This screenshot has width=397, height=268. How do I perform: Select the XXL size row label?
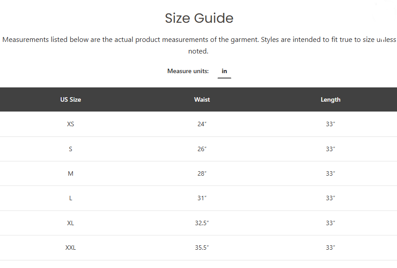[71, 248]
